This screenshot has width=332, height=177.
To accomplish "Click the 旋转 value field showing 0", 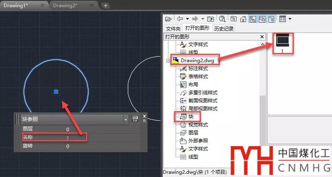I will tap(102, 146).
